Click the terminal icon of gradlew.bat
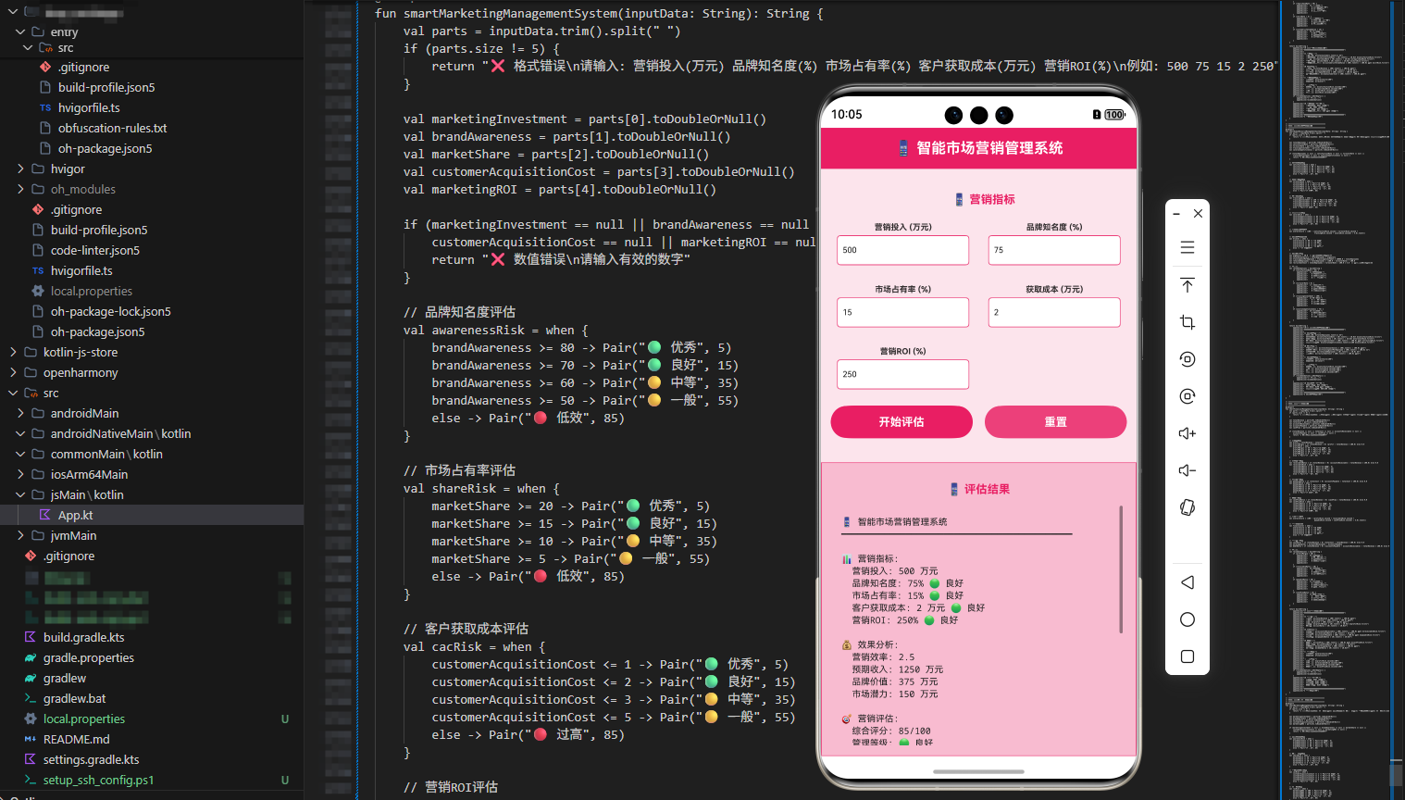Screen dimensions: 1405x800 pos(31,698)
